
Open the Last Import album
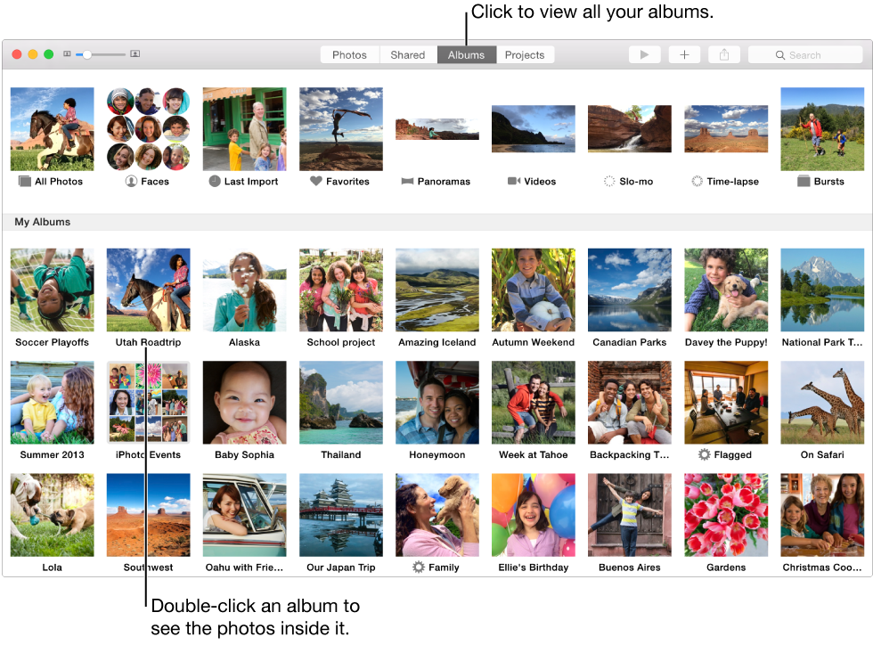(x=244, y=129)
